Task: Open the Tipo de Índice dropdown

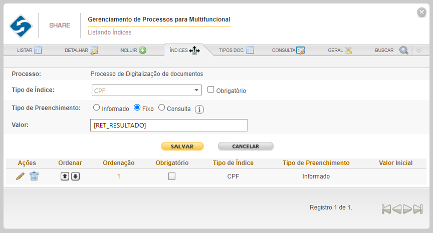Action: point(147,90)
